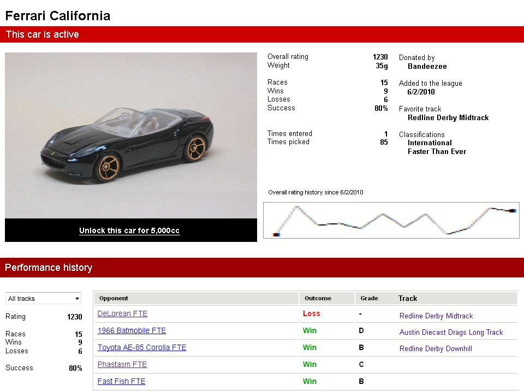Click the sidebar Success value 80%
This screenshot has height=391, width=524.
point(75,368)
